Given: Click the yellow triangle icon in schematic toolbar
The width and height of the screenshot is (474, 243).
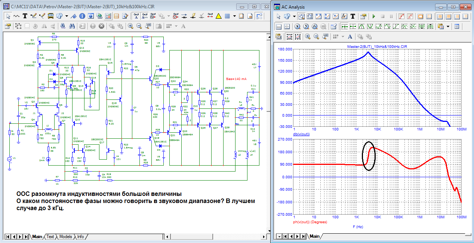Looking at the screenshot, I should point(219,16).
